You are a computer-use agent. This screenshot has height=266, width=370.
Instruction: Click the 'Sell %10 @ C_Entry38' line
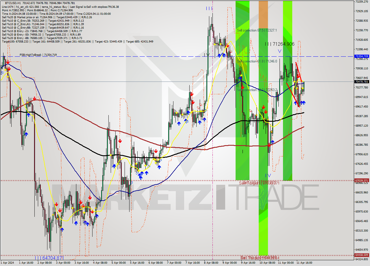point(43,21)
